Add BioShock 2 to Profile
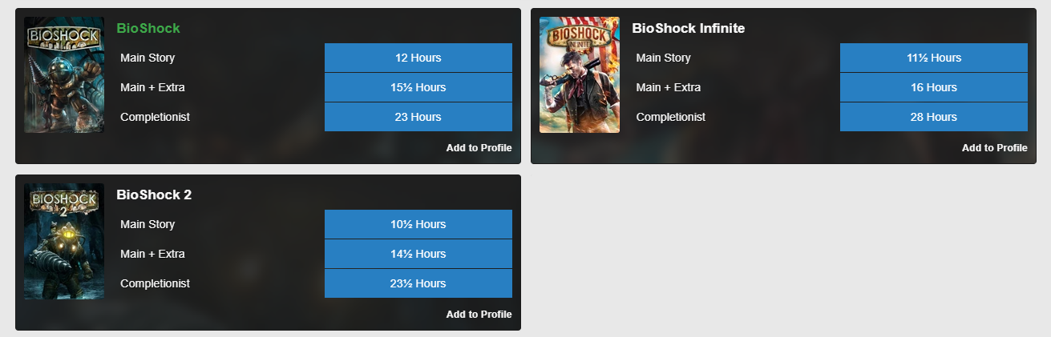The height and width of the screenshot is (337, 1051). 479,315
